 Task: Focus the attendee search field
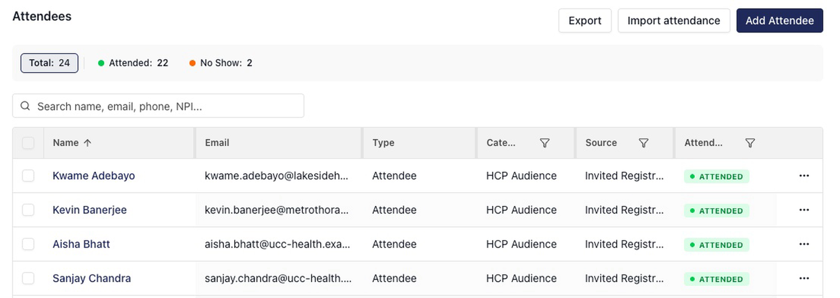(158, 106)
